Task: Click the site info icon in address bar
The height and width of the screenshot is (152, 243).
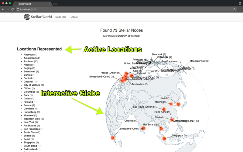Action: [x=18, y=9]
